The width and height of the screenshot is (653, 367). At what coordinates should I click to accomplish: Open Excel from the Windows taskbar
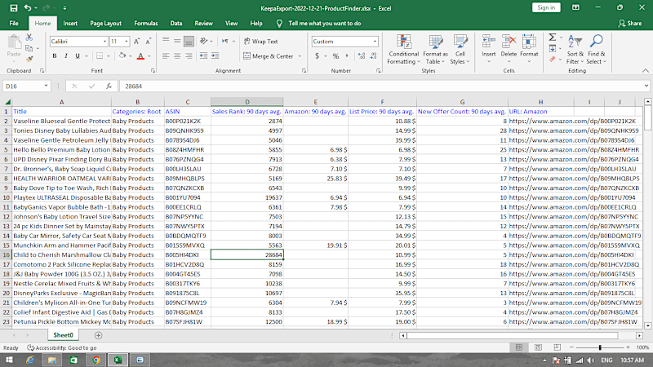tap(118, 360)
